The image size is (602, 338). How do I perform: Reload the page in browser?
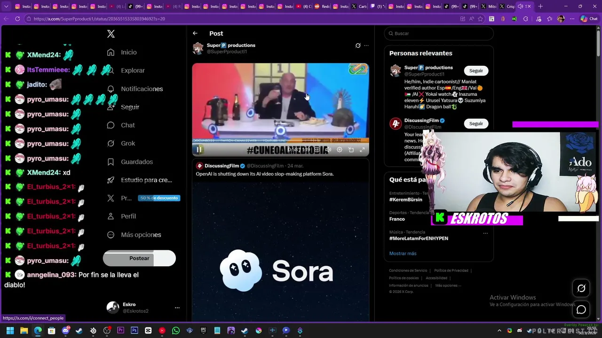coord(17,19)
